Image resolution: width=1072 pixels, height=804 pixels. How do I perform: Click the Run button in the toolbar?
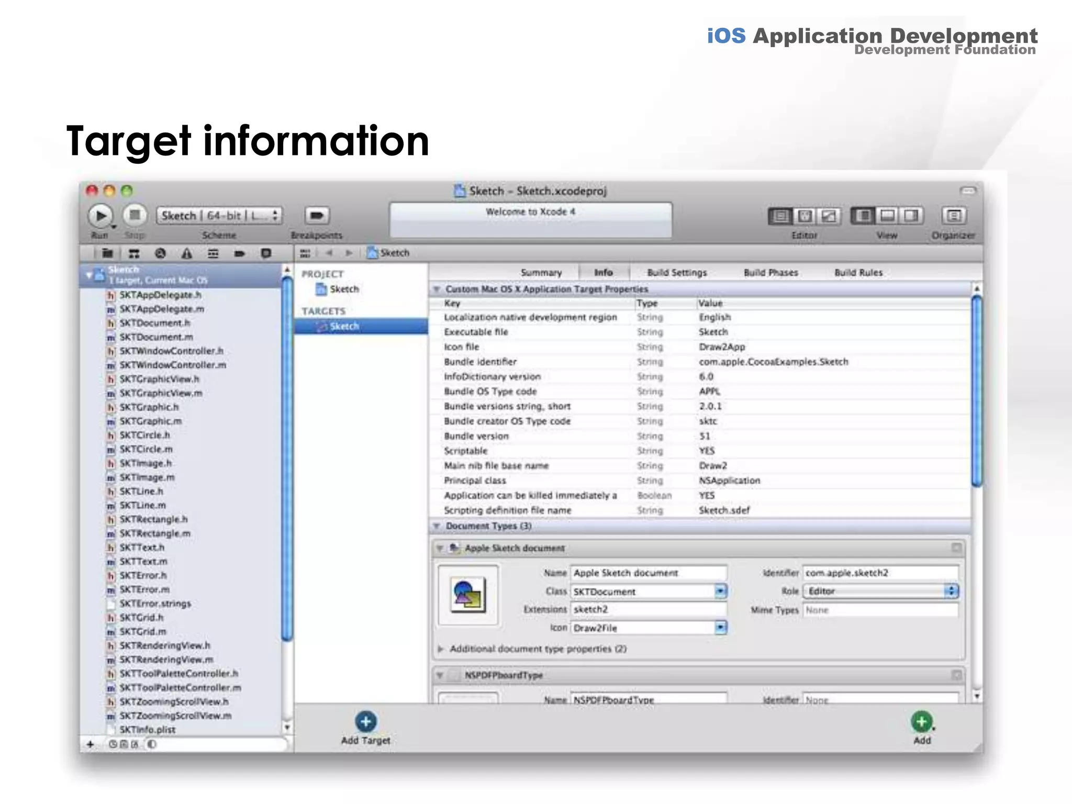point(100,216)
